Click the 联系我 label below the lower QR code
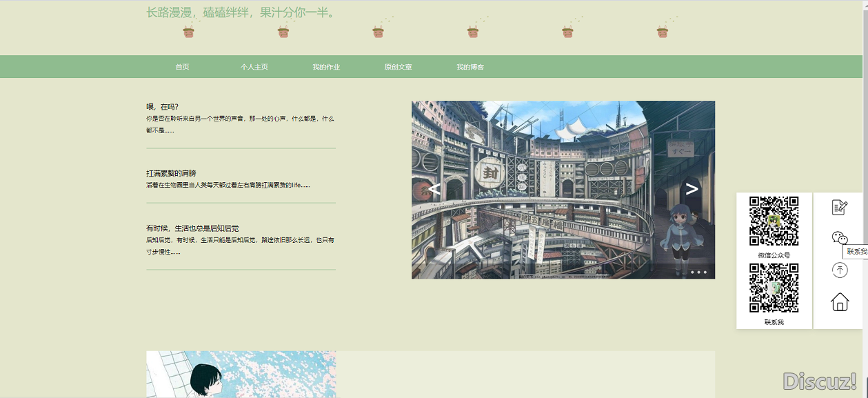The height and width of the screenshot is (398, 868). tap(774, 322)
